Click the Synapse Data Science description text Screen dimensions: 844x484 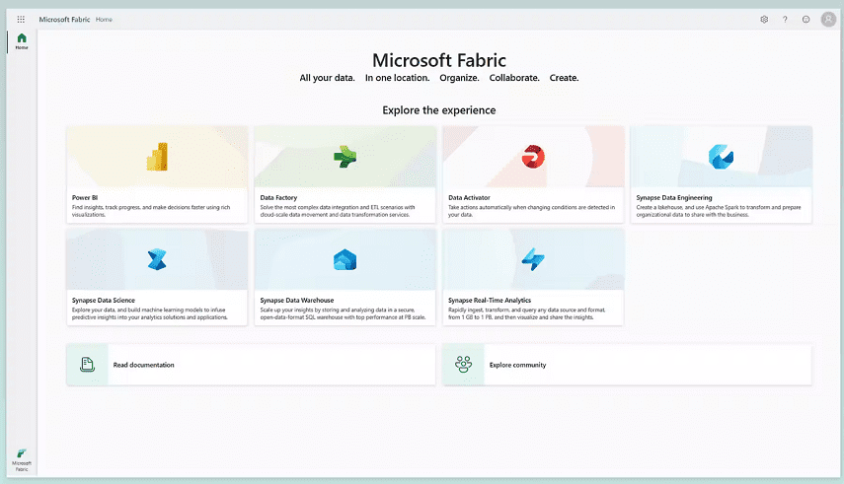point(150,313)
